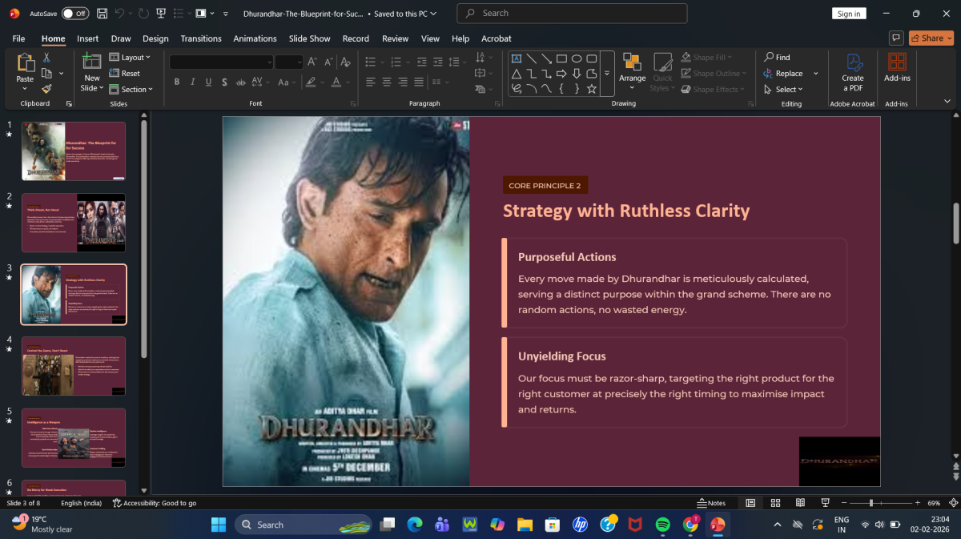Toggle the Notes pane

pyautogui.click(x=711, y=503)
